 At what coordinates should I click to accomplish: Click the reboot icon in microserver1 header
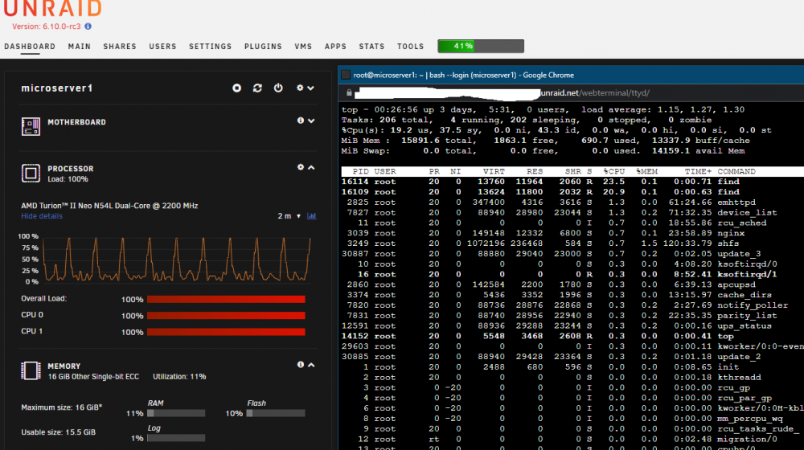tap(257, 88)
